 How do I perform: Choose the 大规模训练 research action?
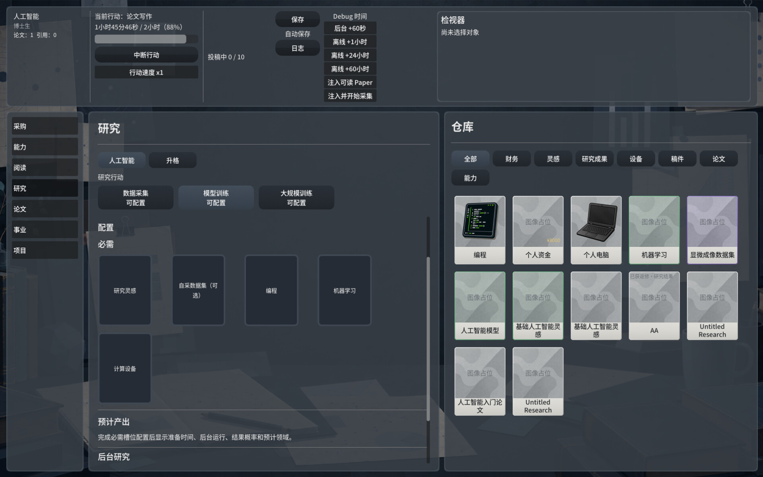(296, 198)
